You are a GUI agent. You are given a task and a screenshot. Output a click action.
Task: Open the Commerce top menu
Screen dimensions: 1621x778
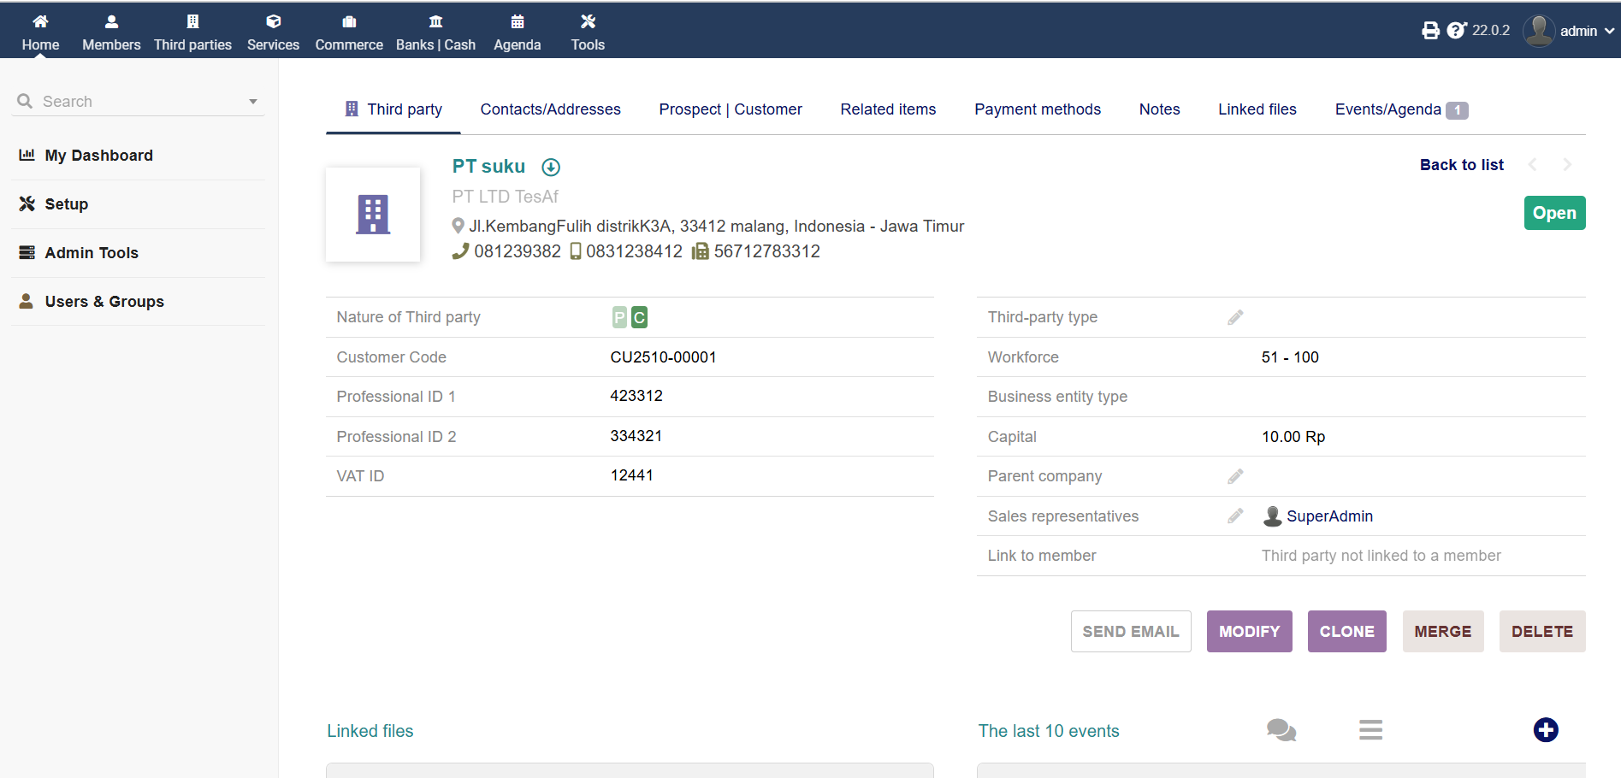click(349, 32)
